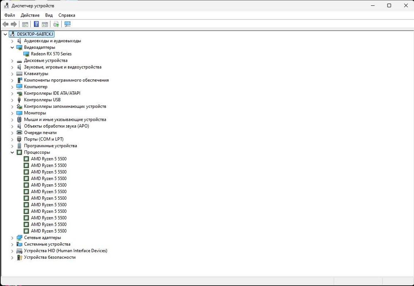Screen dimensions: 414x286
Task: Expand the Системные устройства category
Action: [x=12, y=244]
